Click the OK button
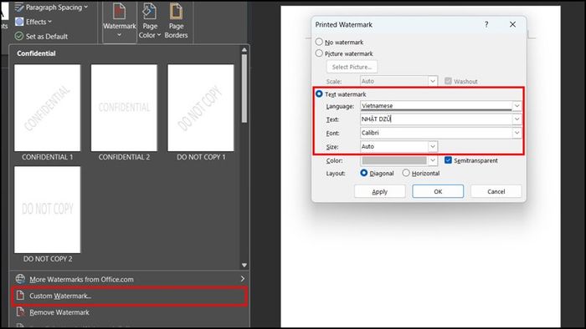The width and height of the screenshot is (586, 329). pyautogui.click(x=438, y=191)
